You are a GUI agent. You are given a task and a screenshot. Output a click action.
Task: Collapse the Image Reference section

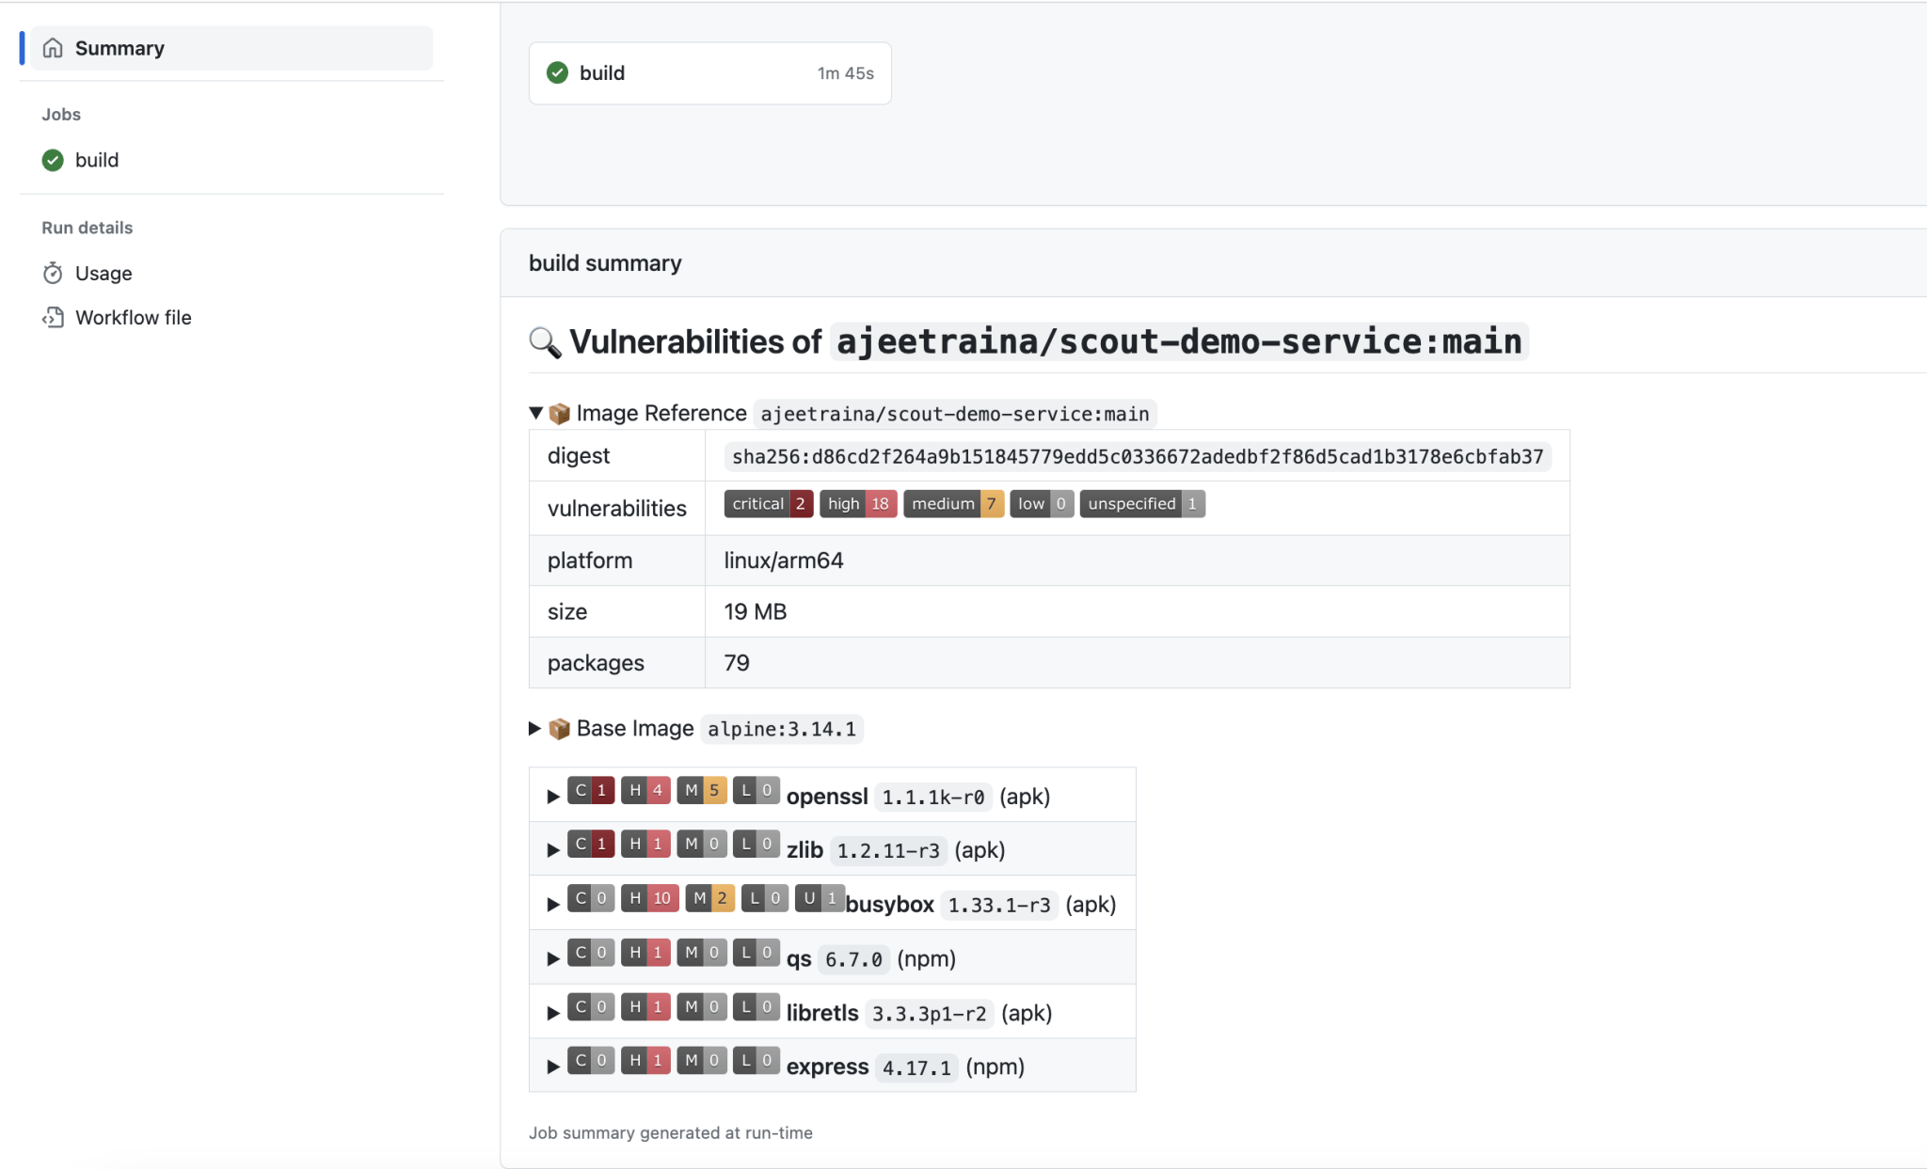[534, 412]
